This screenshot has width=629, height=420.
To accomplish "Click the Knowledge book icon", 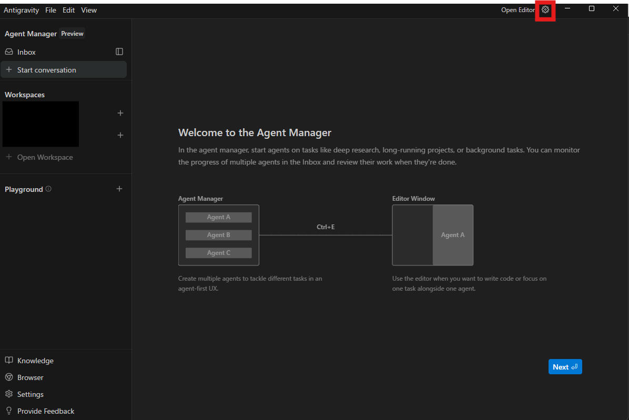I will click(x=9, y=360).
